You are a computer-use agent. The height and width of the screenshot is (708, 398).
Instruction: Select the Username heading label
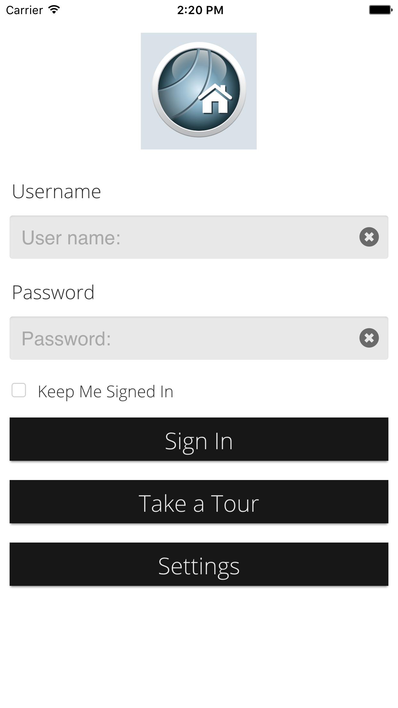(x=56, y=192)
